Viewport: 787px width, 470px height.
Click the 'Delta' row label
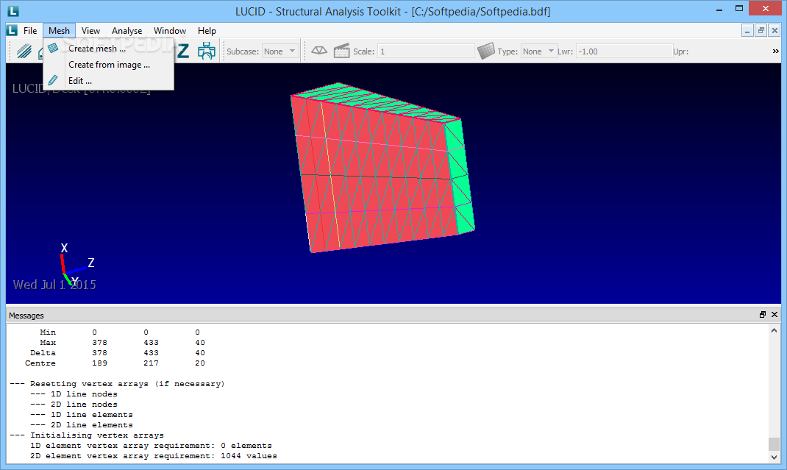pos(43,352)
